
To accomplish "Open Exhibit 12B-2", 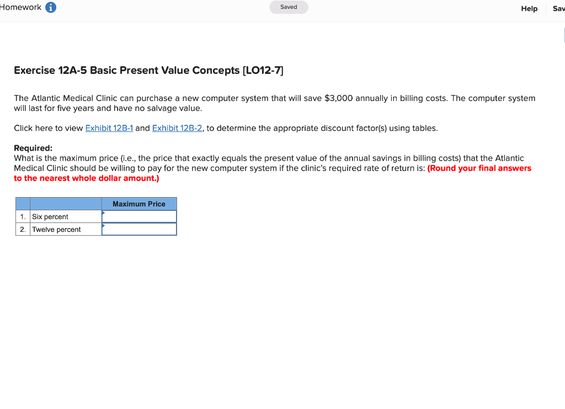I will pyautogui.click(x=177, y=128).
